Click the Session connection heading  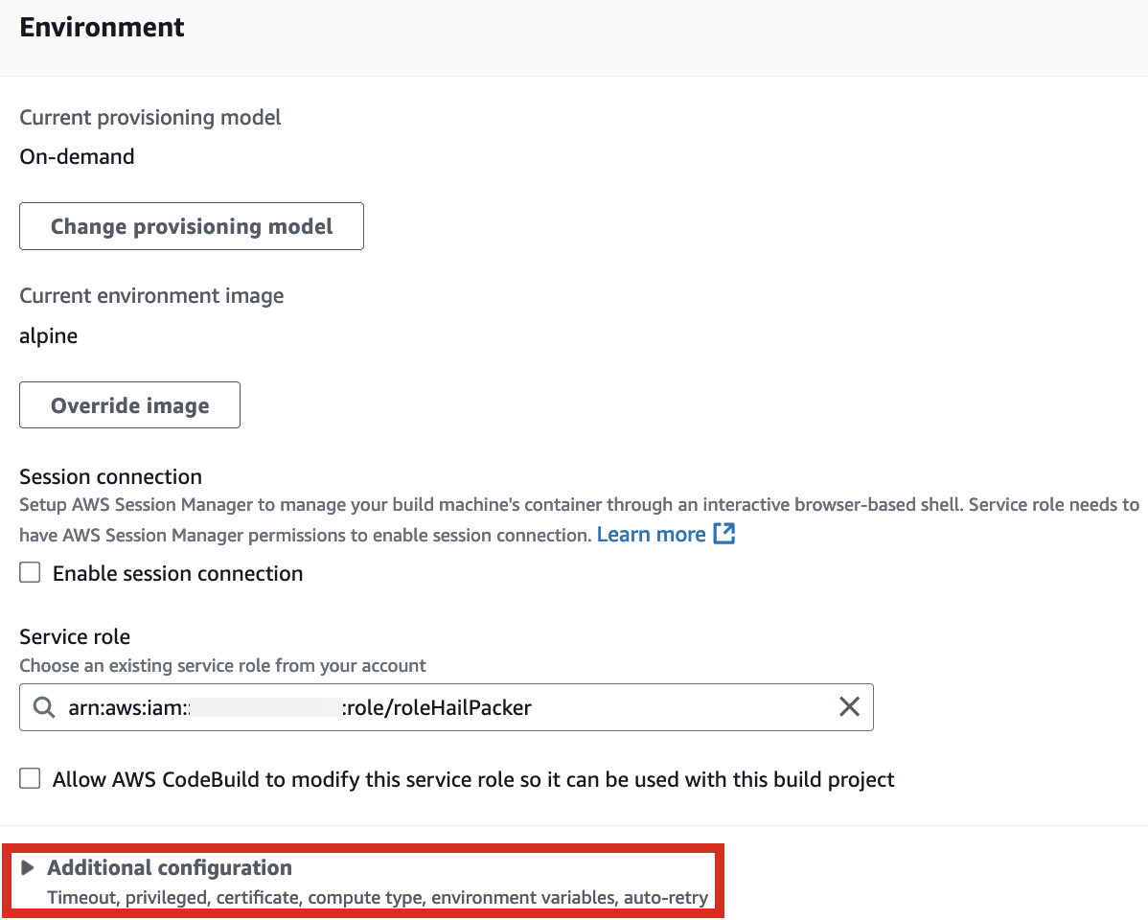(110, 477)
